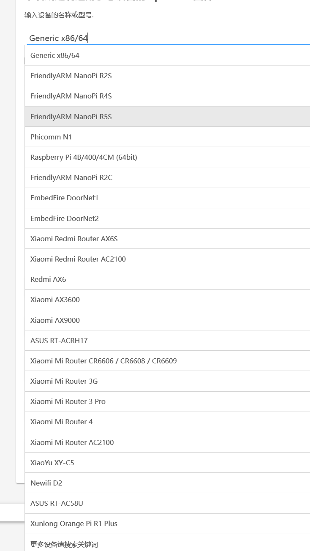Select FriendlyARM NanoPi R4S device
This screenshot has width=310, height=551.
(x=71, y=96)
